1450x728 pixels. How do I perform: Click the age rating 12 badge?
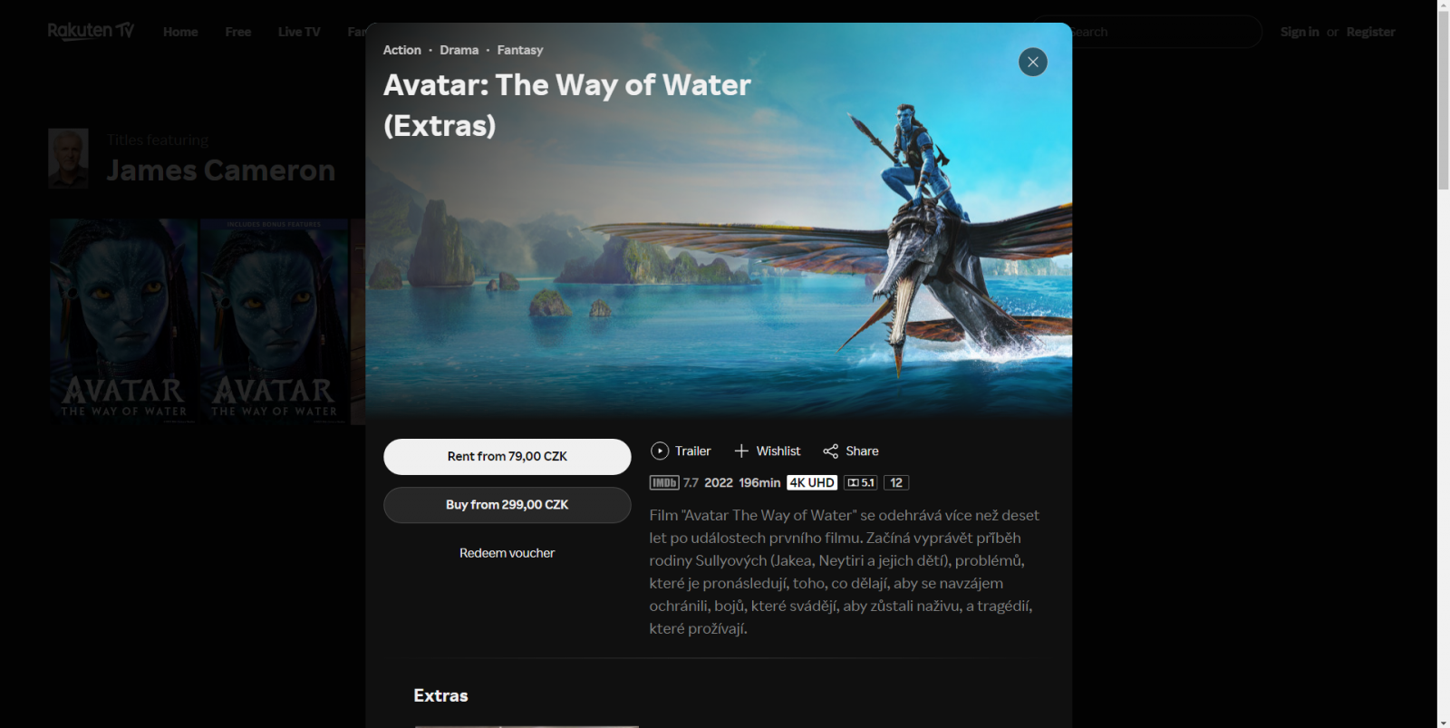(x=896, y=482)
